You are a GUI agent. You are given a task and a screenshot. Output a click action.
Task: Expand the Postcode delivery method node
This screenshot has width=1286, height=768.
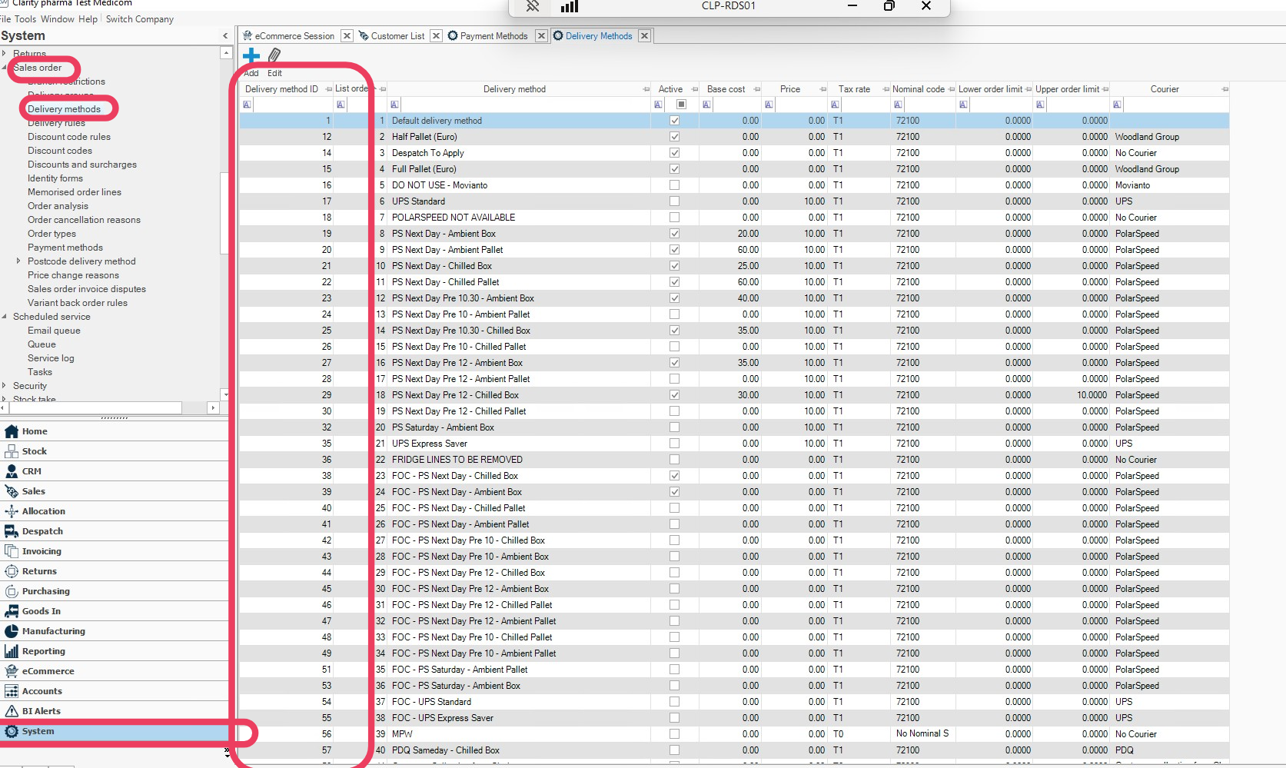pos(18,261)
